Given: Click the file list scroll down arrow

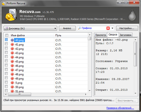Looking at the screenshot, I should coord(90,90).
